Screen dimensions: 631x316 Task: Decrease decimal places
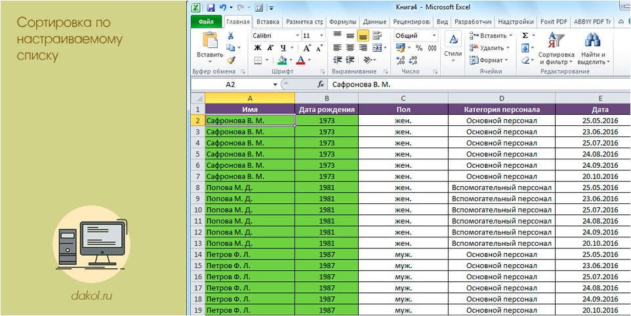point(413,60)
